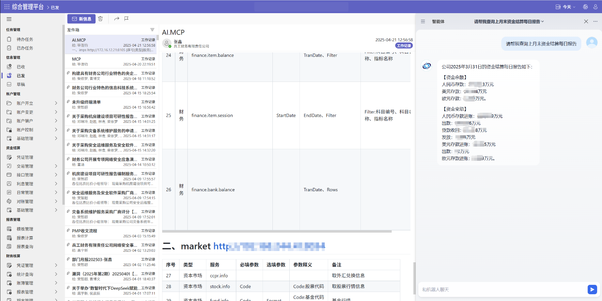
Task: Send chat message with the arrow button
Action: coord(592,289)
